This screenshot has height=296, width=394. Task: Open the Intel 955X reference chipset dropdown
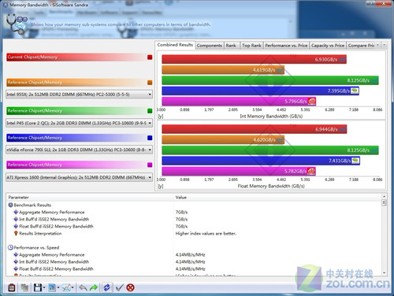pyautogui.click(x=79, y=94)
